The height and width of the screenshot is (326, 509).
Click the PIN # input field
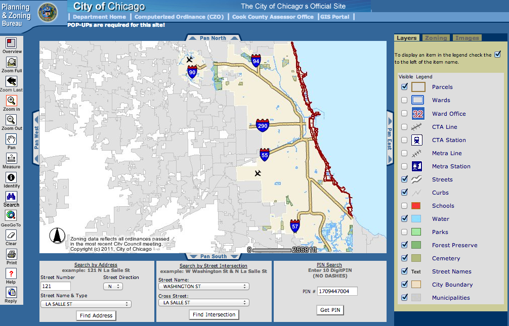point(337,291)
